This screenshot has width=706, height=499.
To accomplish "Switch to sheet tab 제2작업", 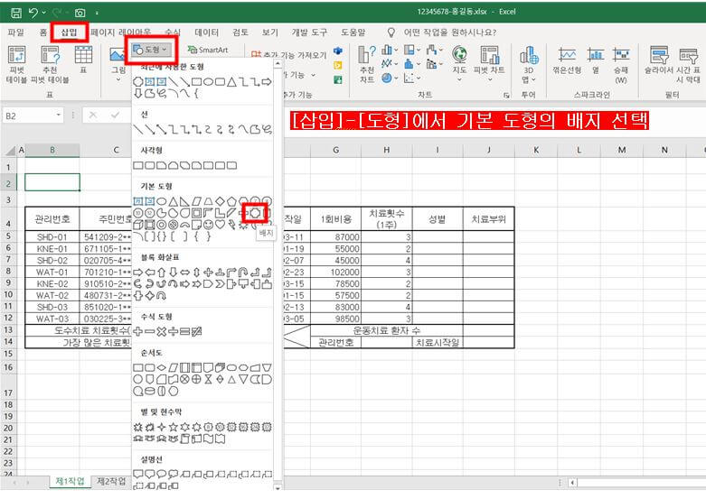I will pyautogui.click(x=112, y=482).
